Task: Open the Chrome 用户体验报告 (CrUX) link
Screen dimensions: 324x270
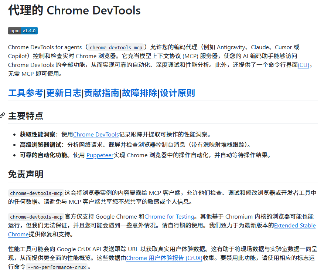Action: click(164, 258)
